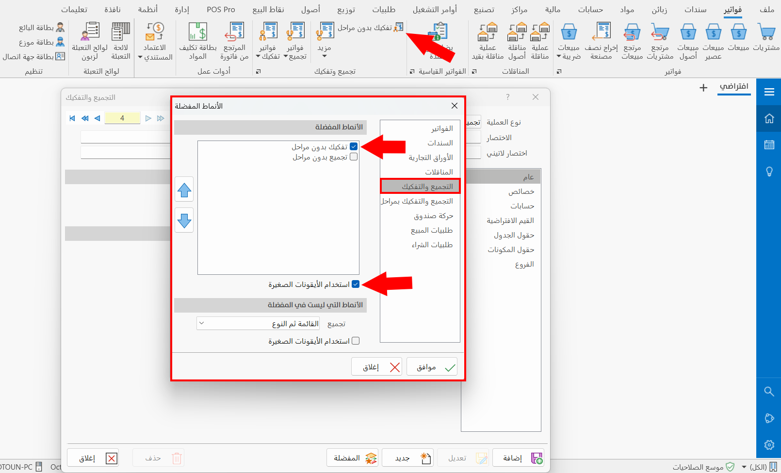Viewport: 781px width, 473px height.
Task: Go to previous record arrow
Action: pyautogui.click(x=98, y=118)
